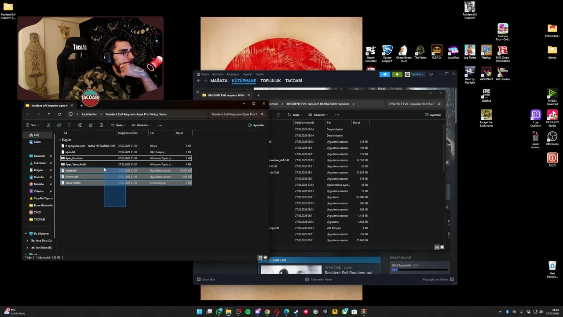Go up one folder with the Up arrow

49,114
